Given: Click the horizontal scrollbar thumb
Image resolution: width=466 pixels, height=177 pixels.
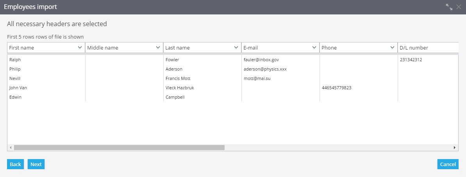Looking at the screenshot, I should 119,147.
